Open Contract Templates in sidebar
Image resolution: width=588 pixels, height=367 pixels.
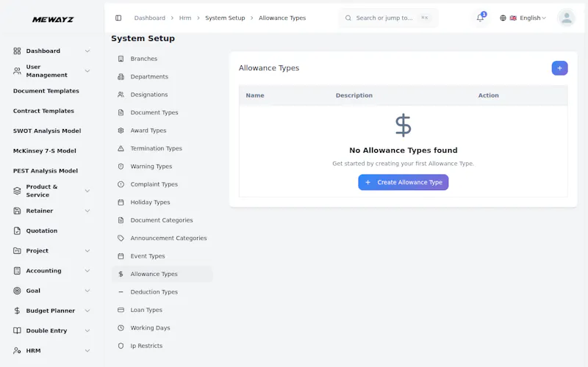pyautogui.click(x=43, y=111)
